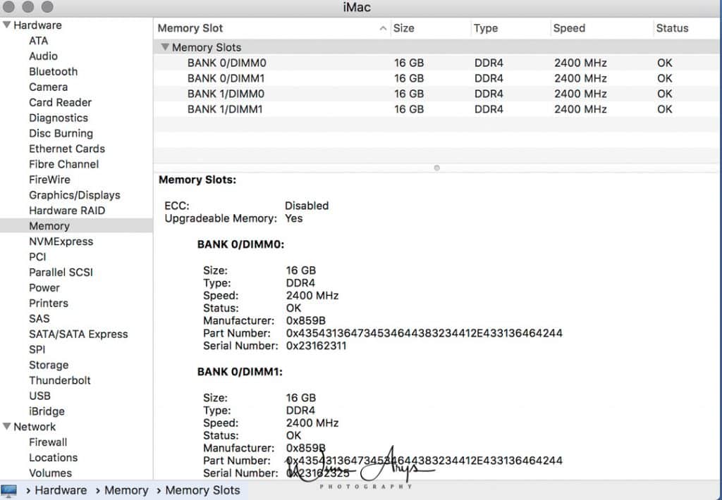Select the BANK 1/DIMM1 row
The width and height of the screenshot is (722, 500).
tap(436, 109)
